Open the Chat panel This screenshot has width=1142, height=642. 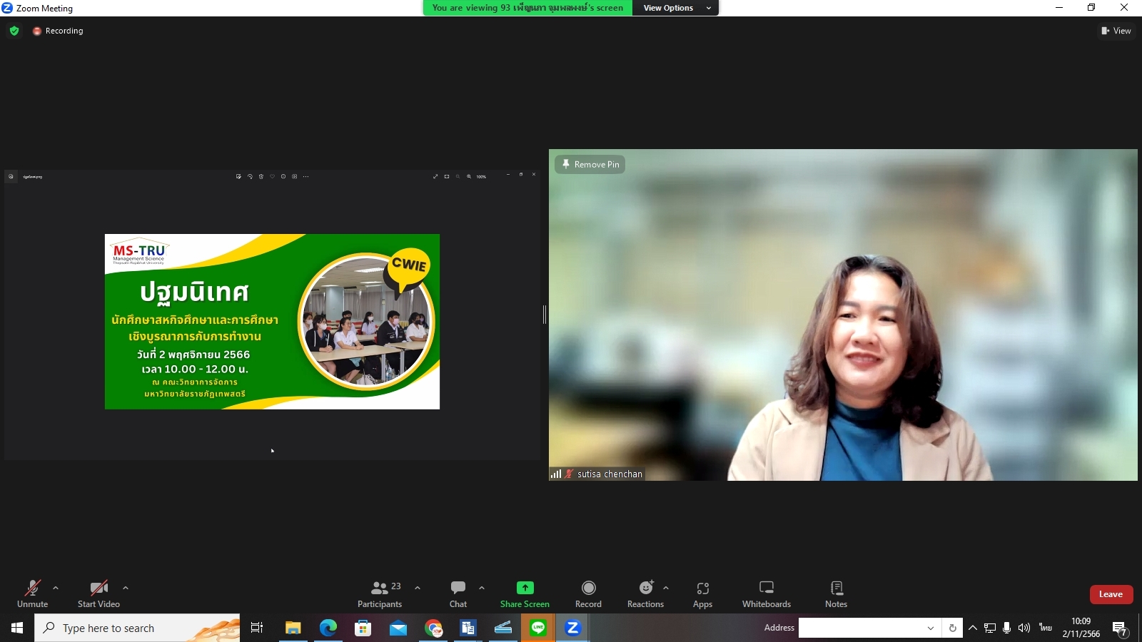coord(458,593)
